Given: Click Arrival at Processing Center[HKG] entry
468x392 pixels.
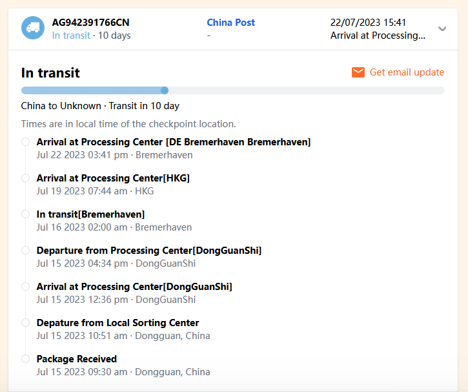Looking at the screenshot, I should click(x=113, y=178).
